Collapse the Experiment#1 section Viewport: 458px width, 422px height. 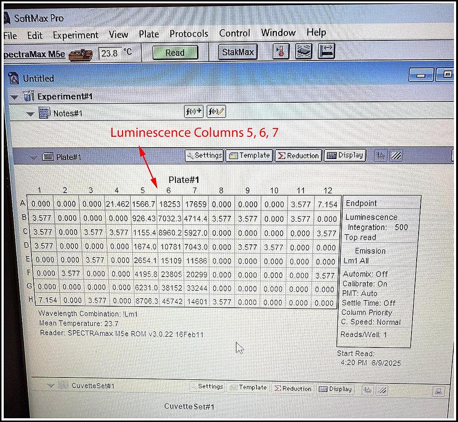14,96
